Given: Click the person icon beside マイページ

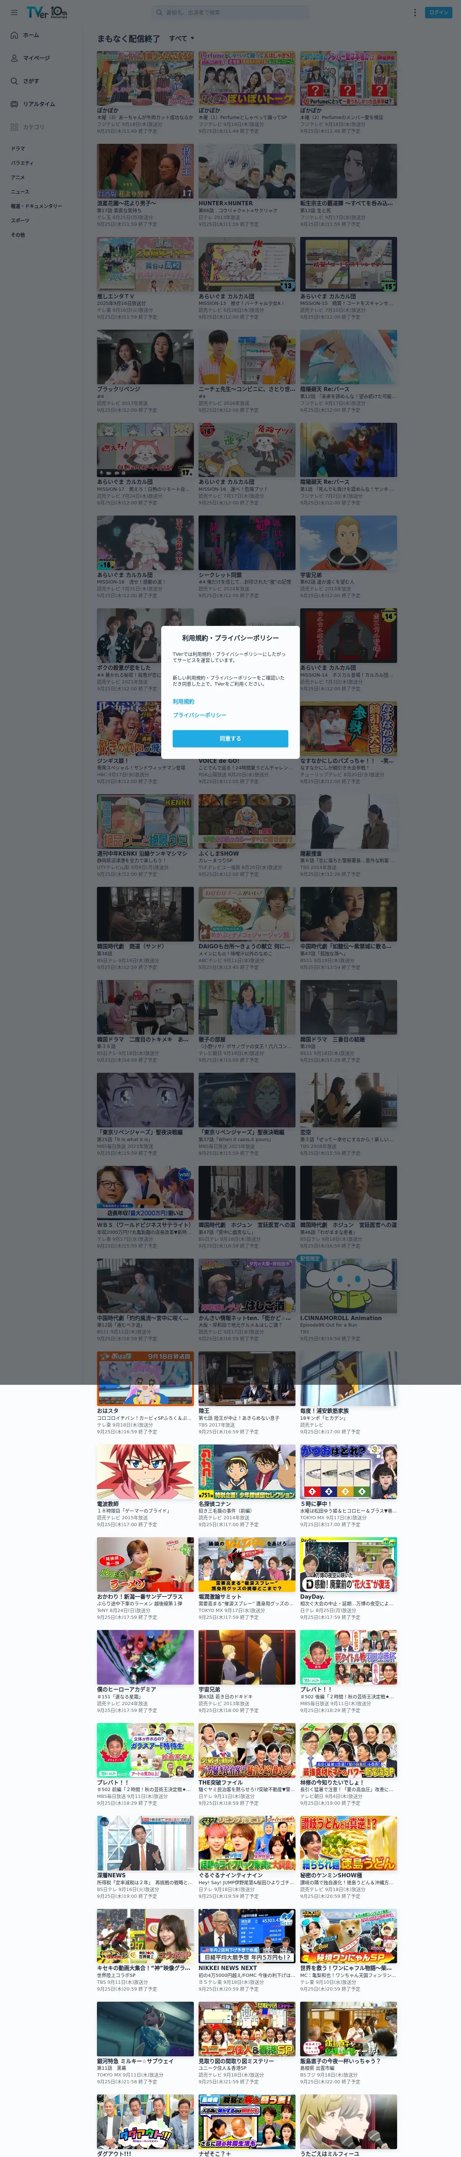Looking at the screenshot, I should pos(14,58).
